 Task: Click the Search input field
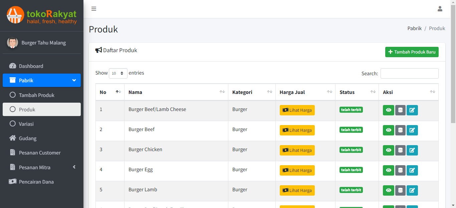(x=409, y=74)
